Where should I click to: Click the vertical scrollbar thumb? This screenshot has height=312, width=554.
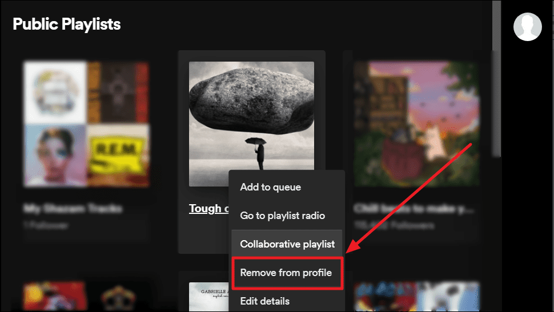[x=496, y=78]
